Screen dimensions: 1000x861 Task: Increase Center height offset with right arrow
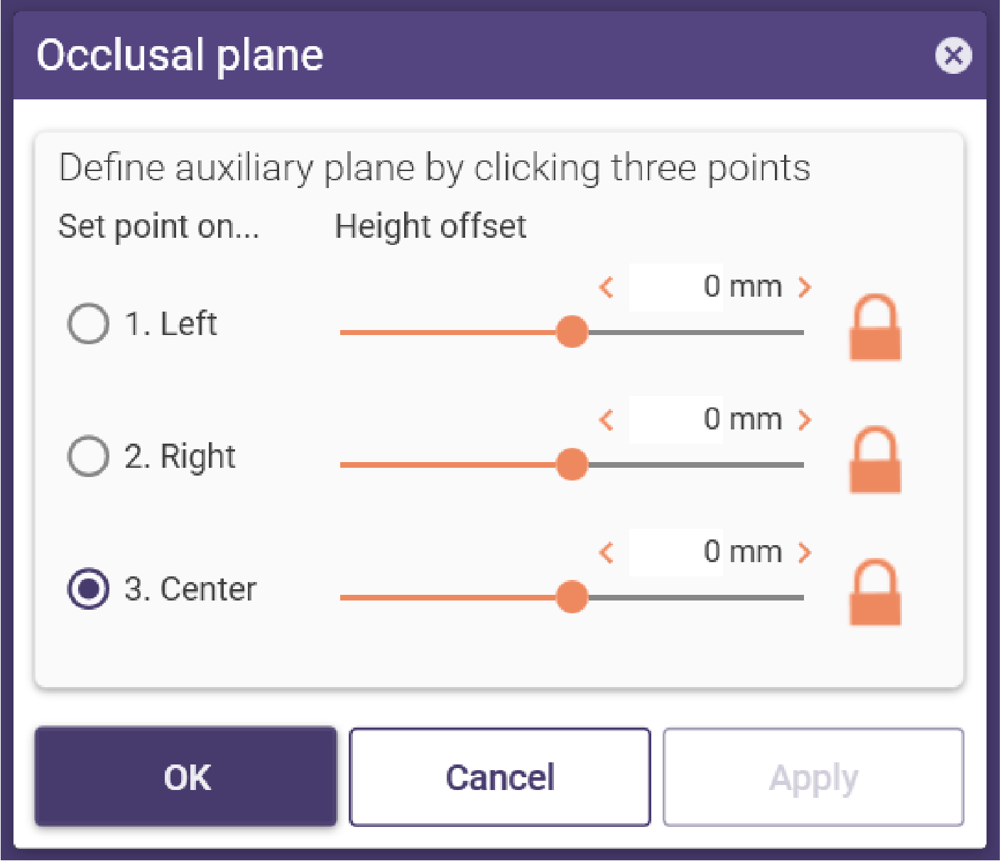(x=805, y=552)
